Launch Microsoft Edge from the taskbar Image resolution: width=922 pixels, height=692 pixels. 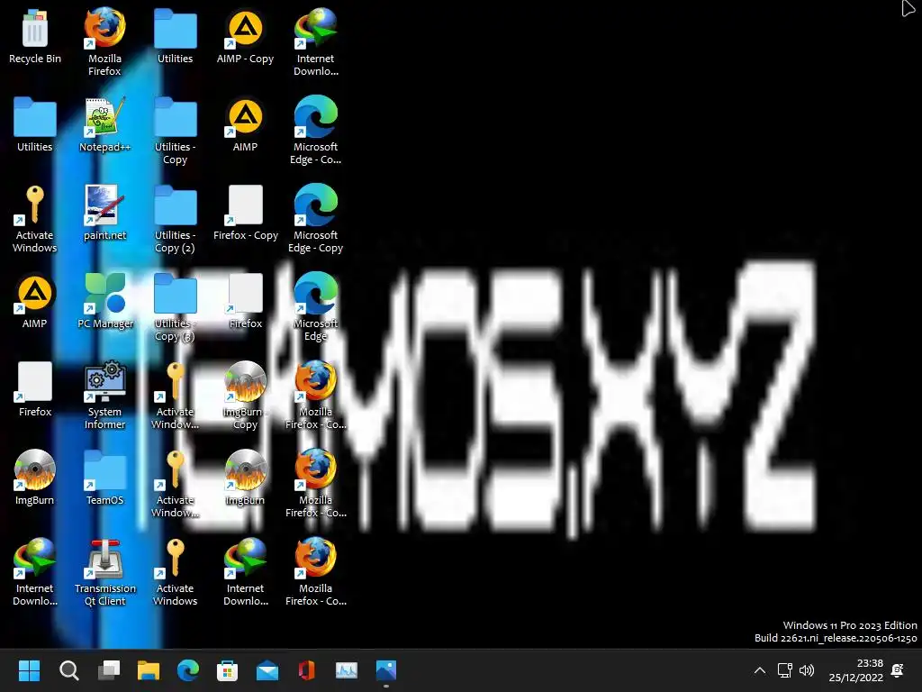(188, 670)
